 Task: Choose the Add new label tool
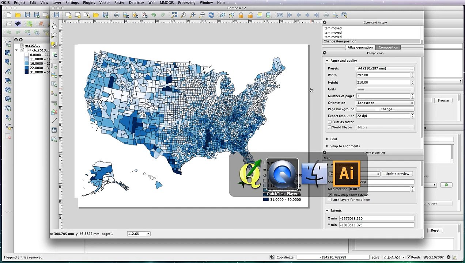[x=54, y=84]
